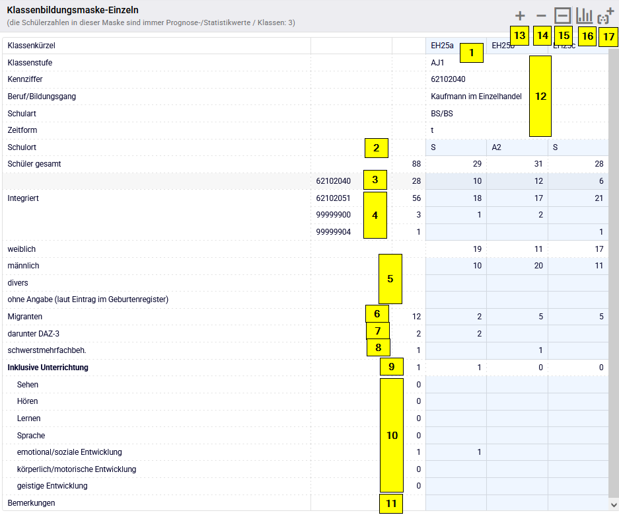Image resolution: width=619 pixels, height=515 pixels.
Task: Click emotional/soziale Entwicklung cell for EH25a
Action: click(456, 452)
